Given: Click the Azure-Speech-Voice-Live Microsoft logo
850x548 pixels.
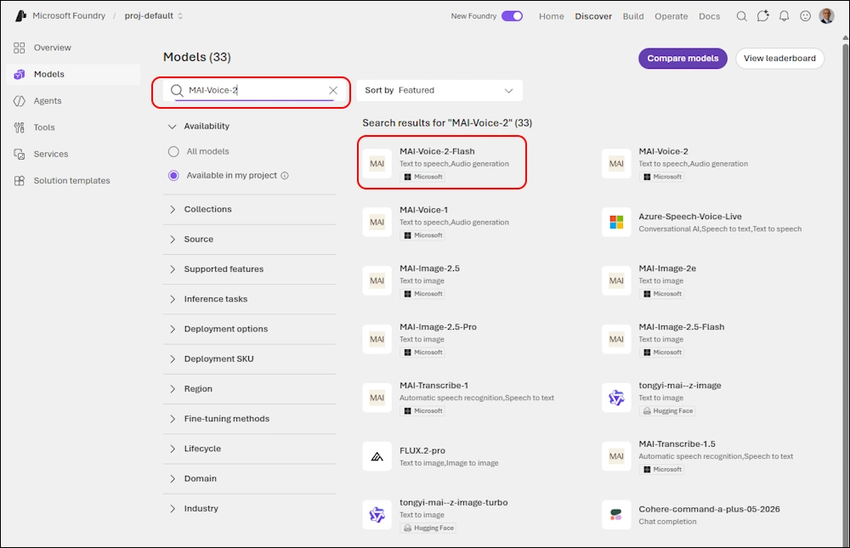Looking at the screenshot, I should tap(616, 223).
